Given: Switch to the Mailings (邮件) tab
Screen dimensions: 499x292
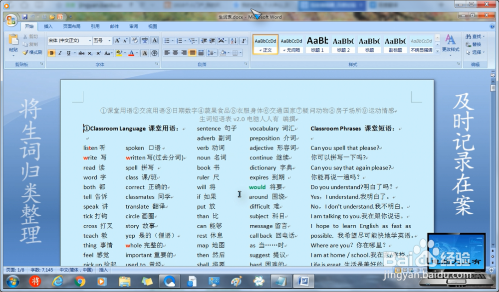Looking at the screenshot, I should coord(114,26).
